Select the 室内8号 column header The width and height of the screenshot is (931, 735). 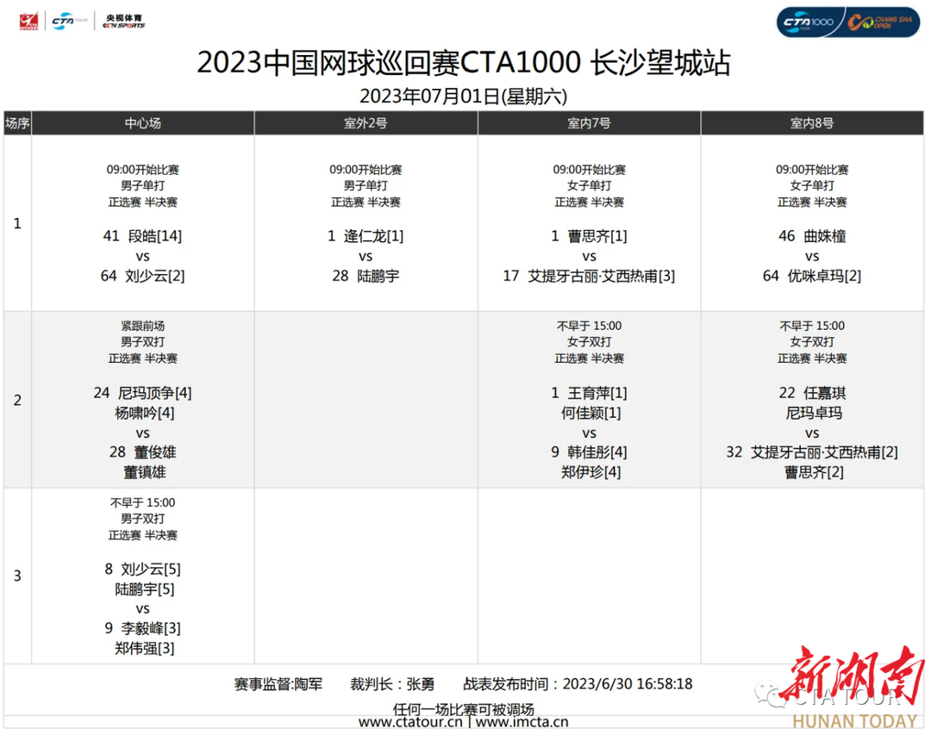click(812, 123)
